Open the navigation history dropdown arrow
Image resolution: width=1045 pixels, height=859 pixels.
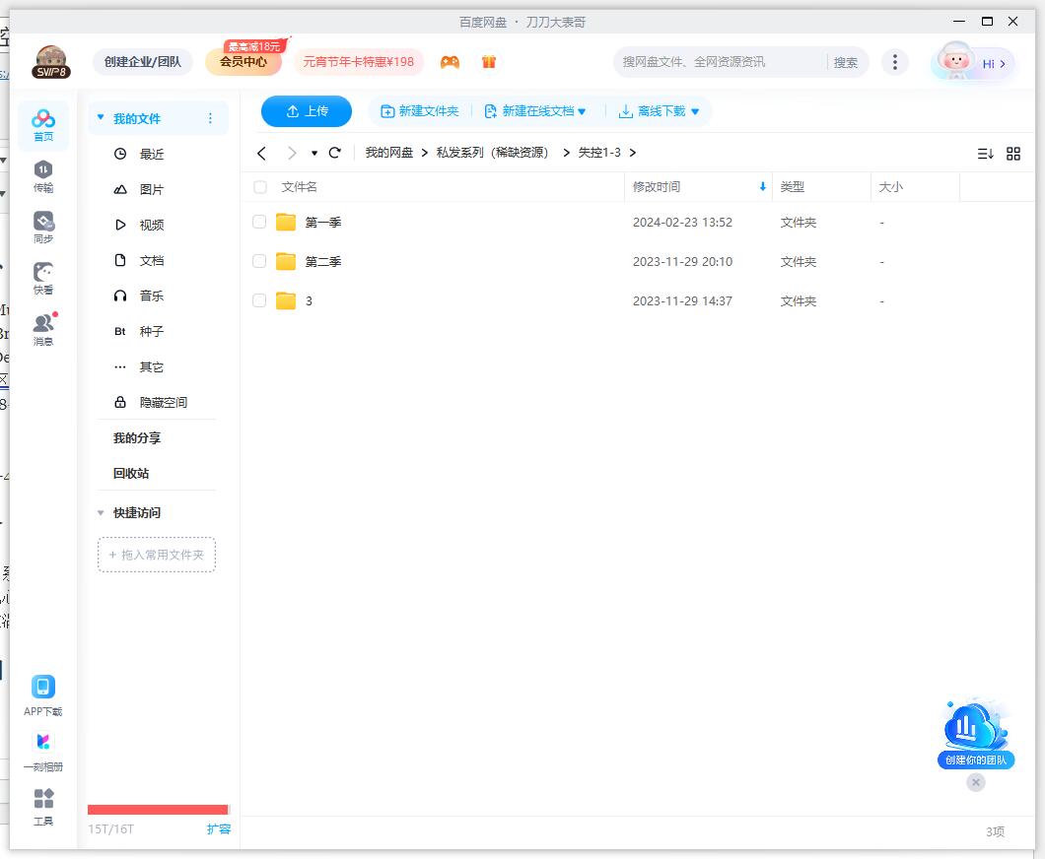(314, 153)
